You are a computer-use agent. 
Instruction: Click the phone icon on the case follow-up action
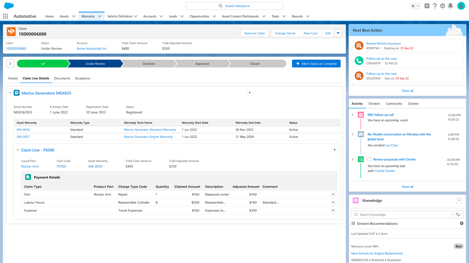click(x=359, y=60)
